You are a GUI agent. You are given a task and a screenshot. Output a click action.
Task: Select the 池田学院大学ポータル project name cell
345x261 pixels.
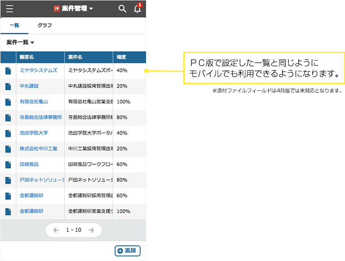pyautogui.click(x=88, y=133)
